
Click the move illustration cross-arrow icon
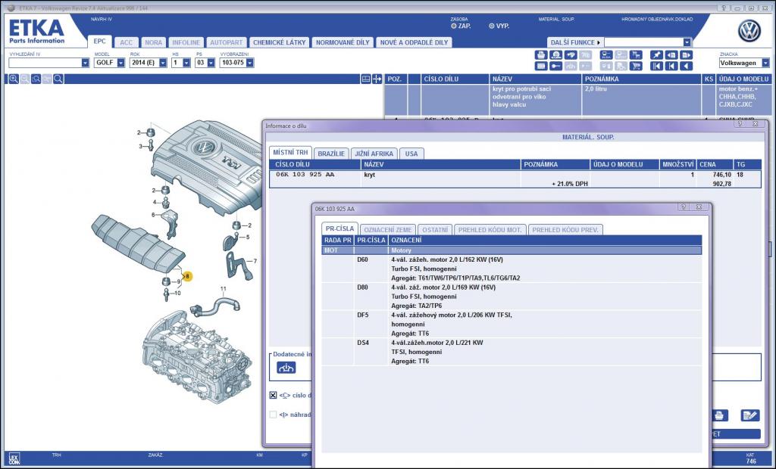[x=377, y=79]
